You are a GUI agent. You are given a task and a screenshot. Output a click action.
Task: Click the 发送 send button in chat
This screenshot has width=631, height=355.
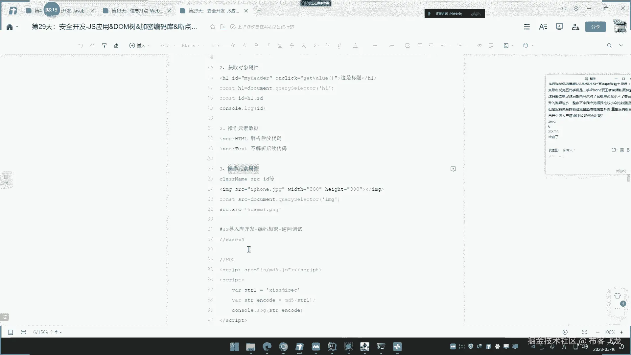coord(620,171)
